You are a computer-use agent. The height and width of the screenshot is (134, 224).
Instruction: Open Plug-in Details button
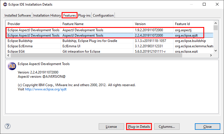coord(139,127)
